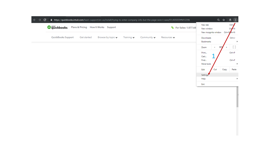
Task: Open Plans & Pricing link
Action: tap(79, 27)
